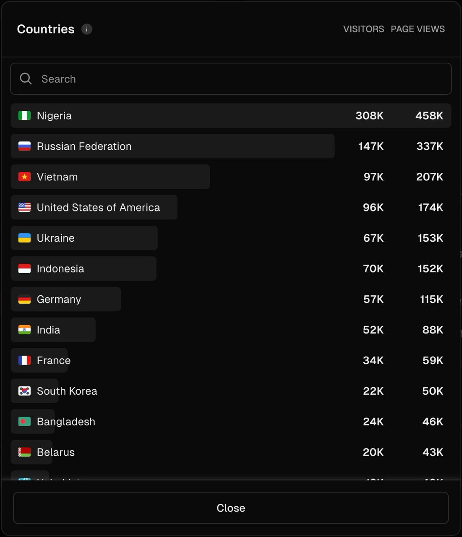Viewport: 462px width, 537px height.
Task: Sort by the PAGE VIEWS column header
Action: pyautogui.click(x=418, y=29)
